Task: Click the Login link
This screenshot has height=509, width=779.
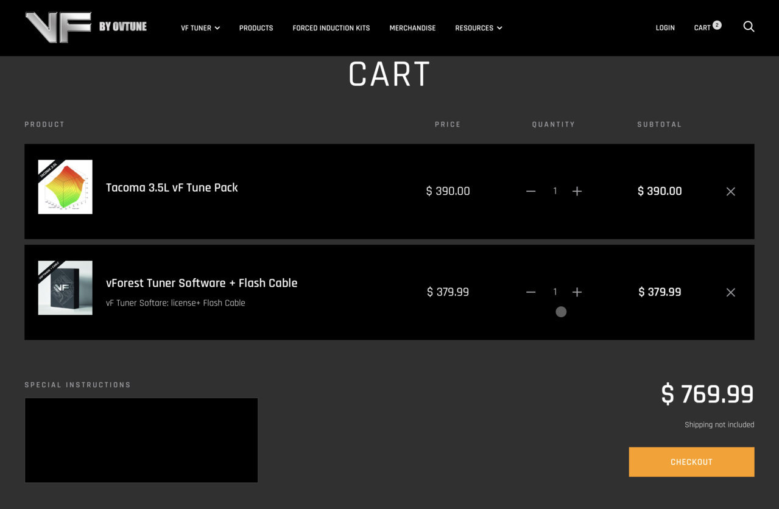Action: 665,28
